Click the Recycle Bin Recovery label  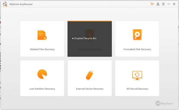coord(90,49)
